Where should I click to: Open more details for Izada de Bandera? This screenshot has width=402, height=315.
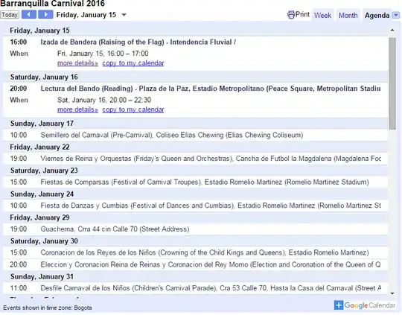point(77,63)
